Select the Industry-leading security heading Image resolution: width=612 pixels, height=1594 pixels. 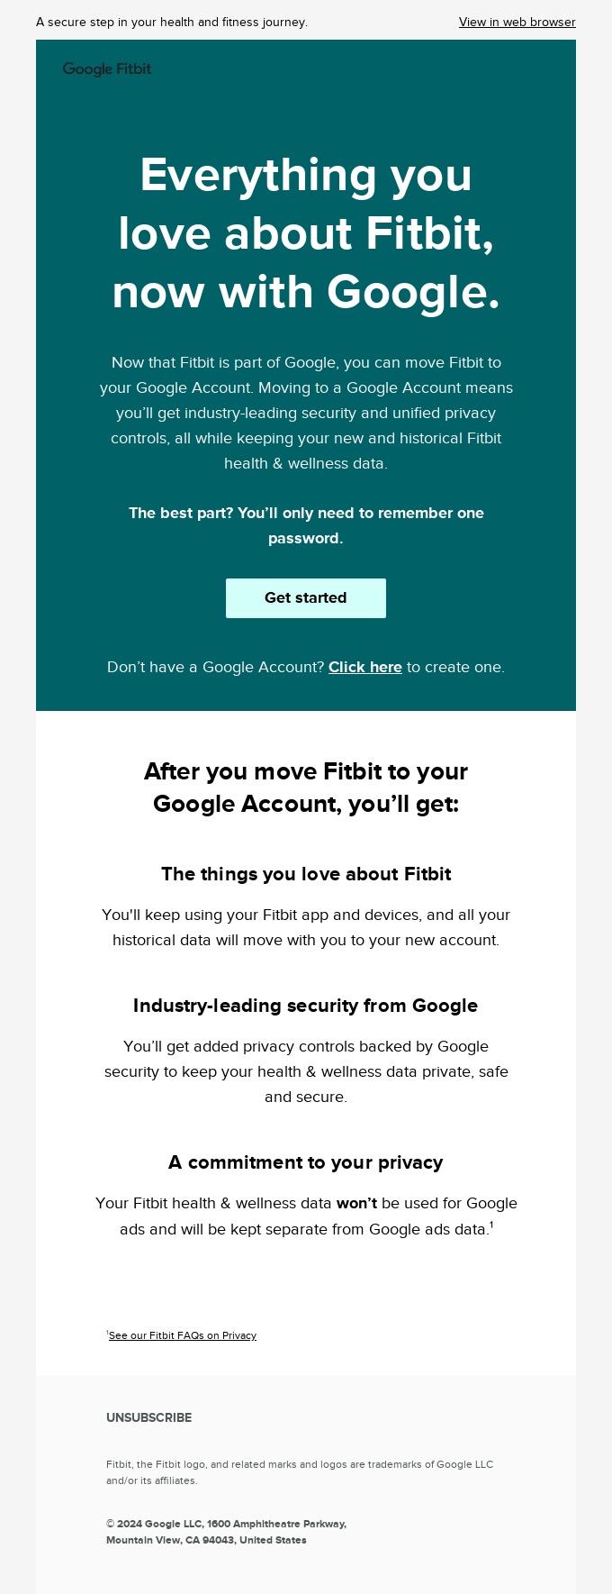(305, 1005)
